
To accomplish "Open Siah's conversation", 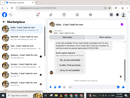I will pos(22,47).
